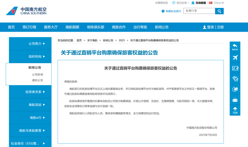Click the user avatar icon by 登录
This screenshot has height=147, width=248.
204,27
